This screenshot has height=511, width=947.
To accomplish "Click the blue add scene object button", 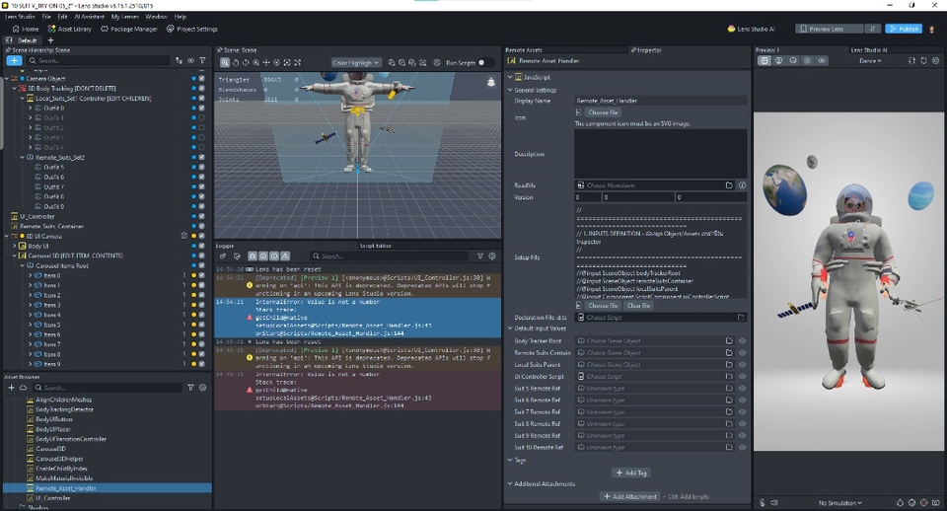I will [x=14, y=60].
